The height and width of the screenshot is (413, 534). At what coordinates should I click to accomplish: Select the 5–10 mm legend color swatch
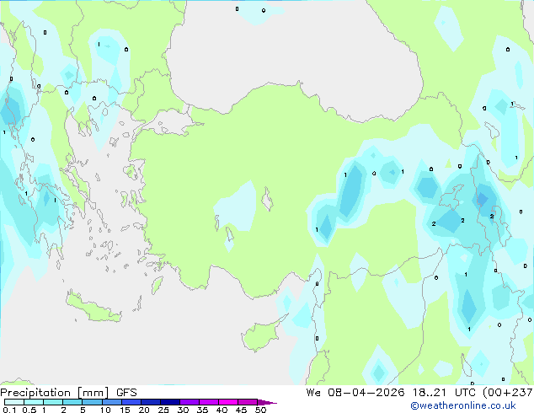[92, 402]
